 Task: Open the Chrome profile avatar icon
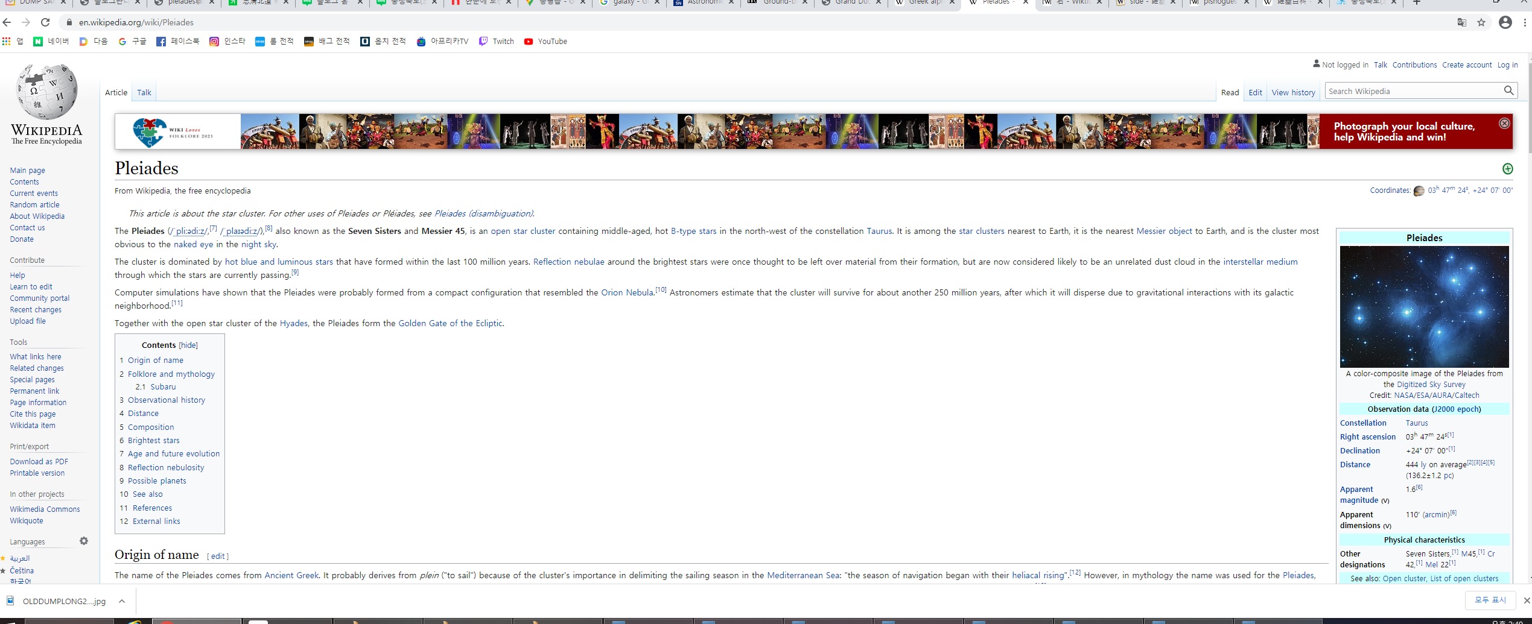1505,22
